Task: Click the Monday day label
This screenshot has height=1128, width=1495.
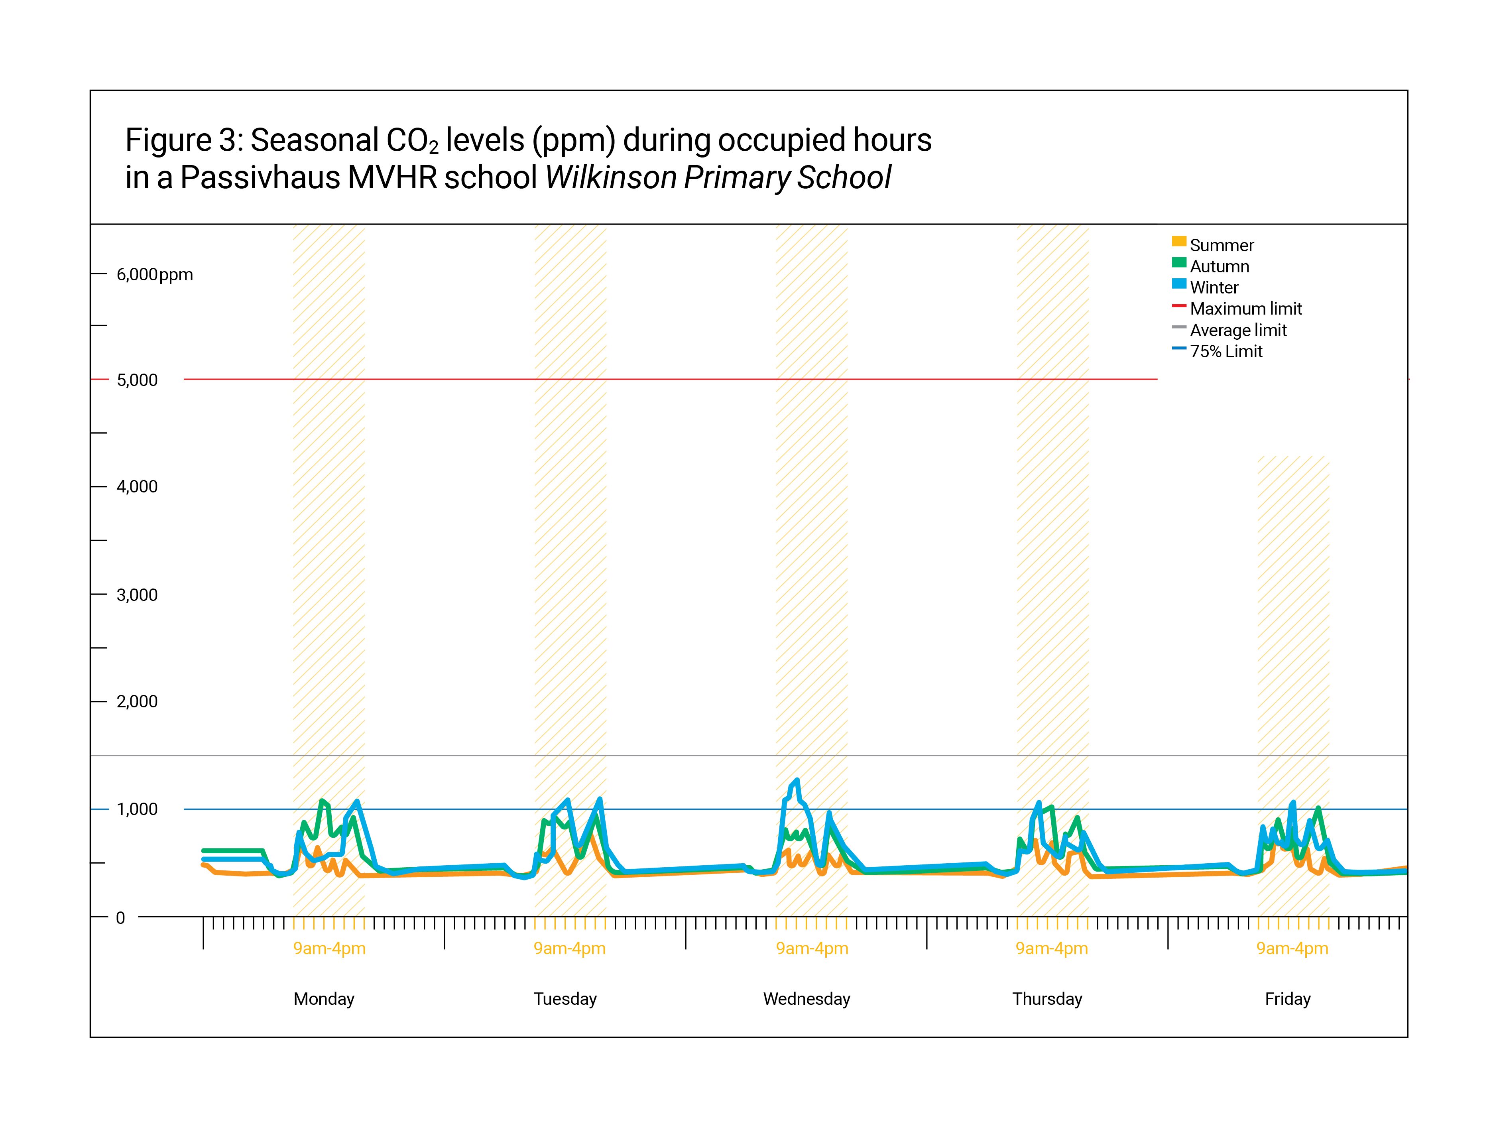Action: (324, 999)
